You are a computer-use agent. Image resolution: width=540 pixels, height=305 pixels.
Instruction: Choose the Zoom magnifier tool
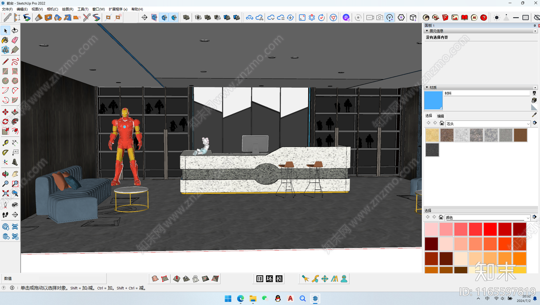pyautogui.click(x=5, y=184)
